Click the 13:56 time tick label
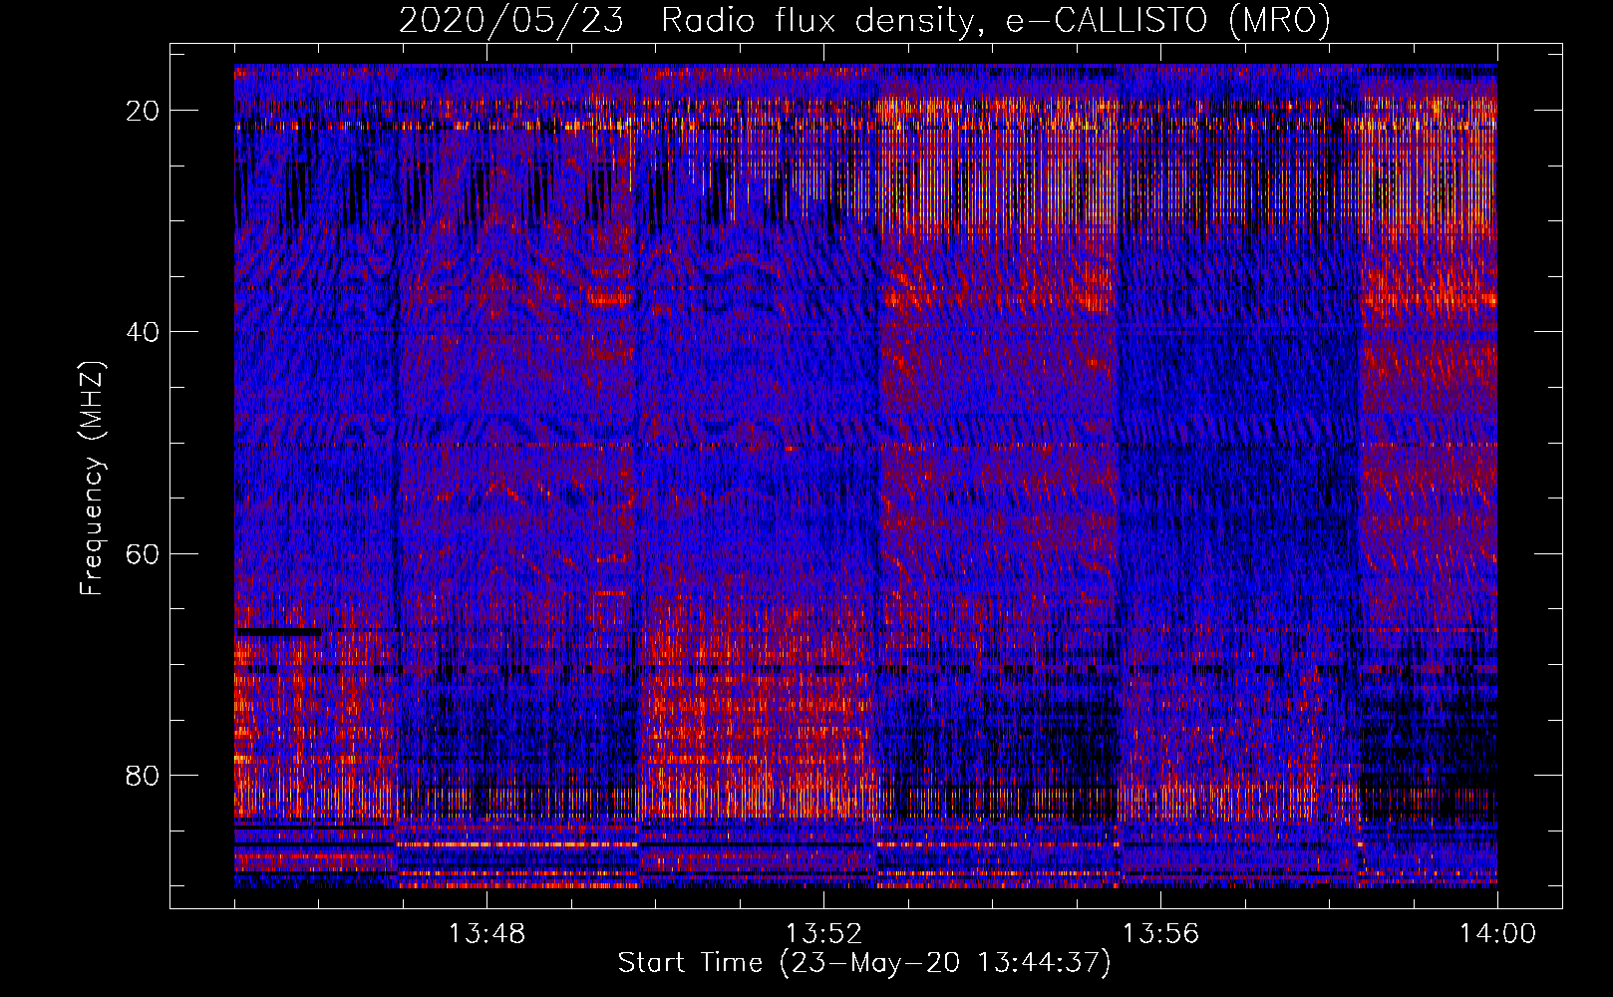 [x=1160, y=934]
